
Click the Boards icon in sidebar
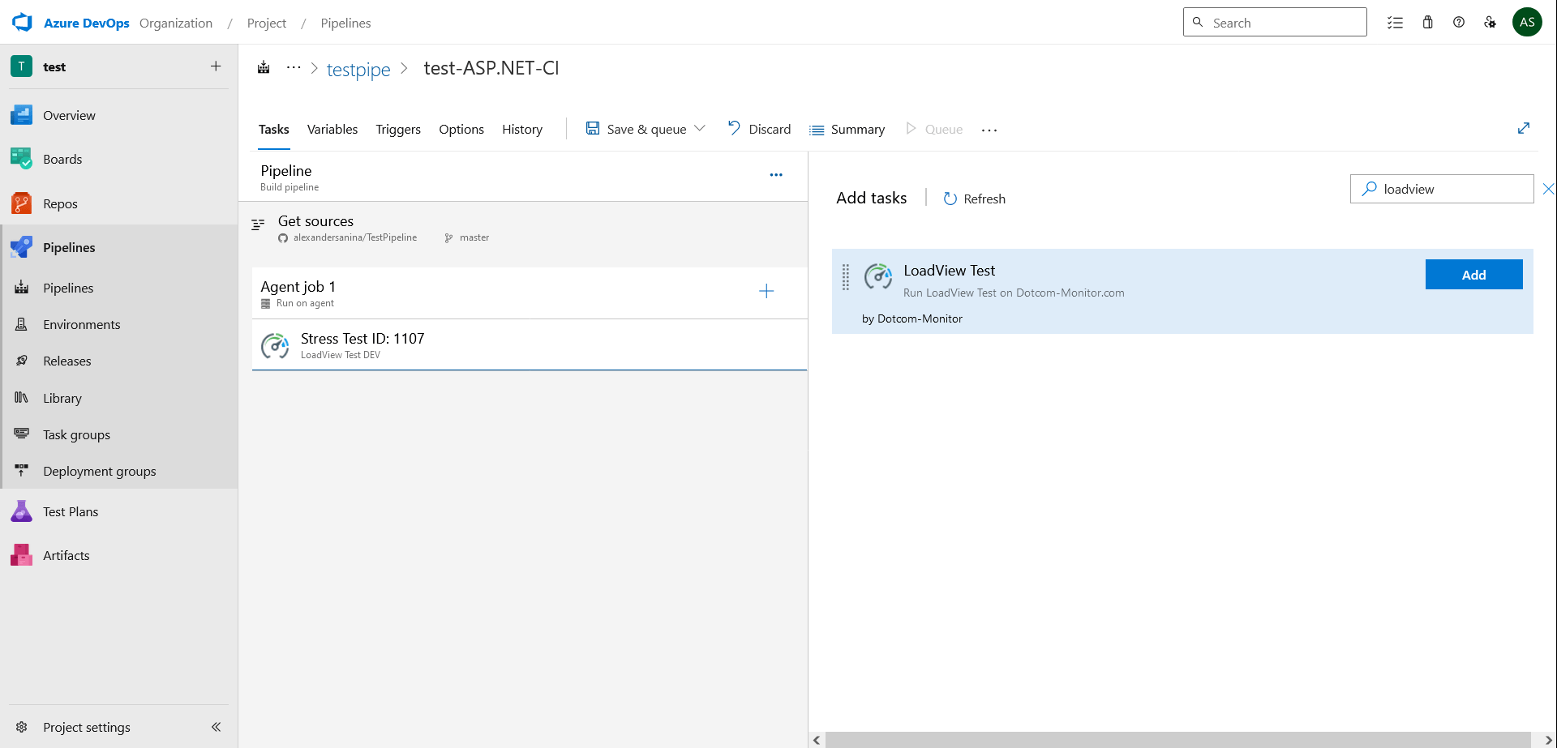[22, 159]
